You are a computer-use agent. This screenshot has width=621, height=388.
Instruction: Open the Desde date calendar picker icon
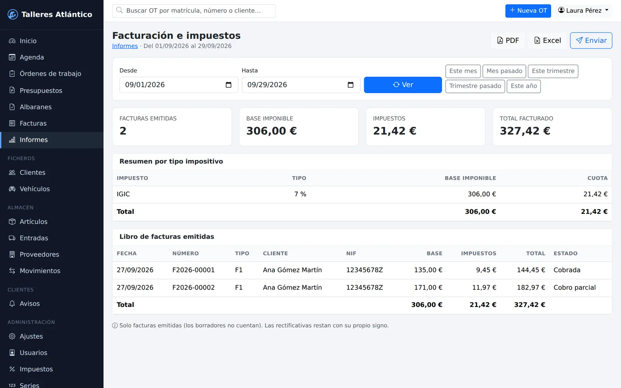pos(228,85)
